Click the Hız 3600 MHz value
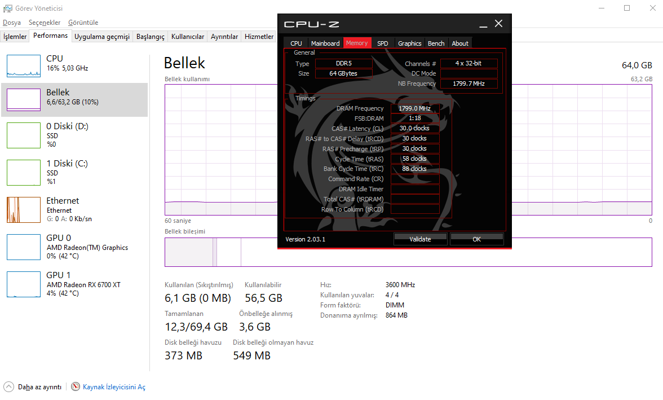 tap(400, 285)
